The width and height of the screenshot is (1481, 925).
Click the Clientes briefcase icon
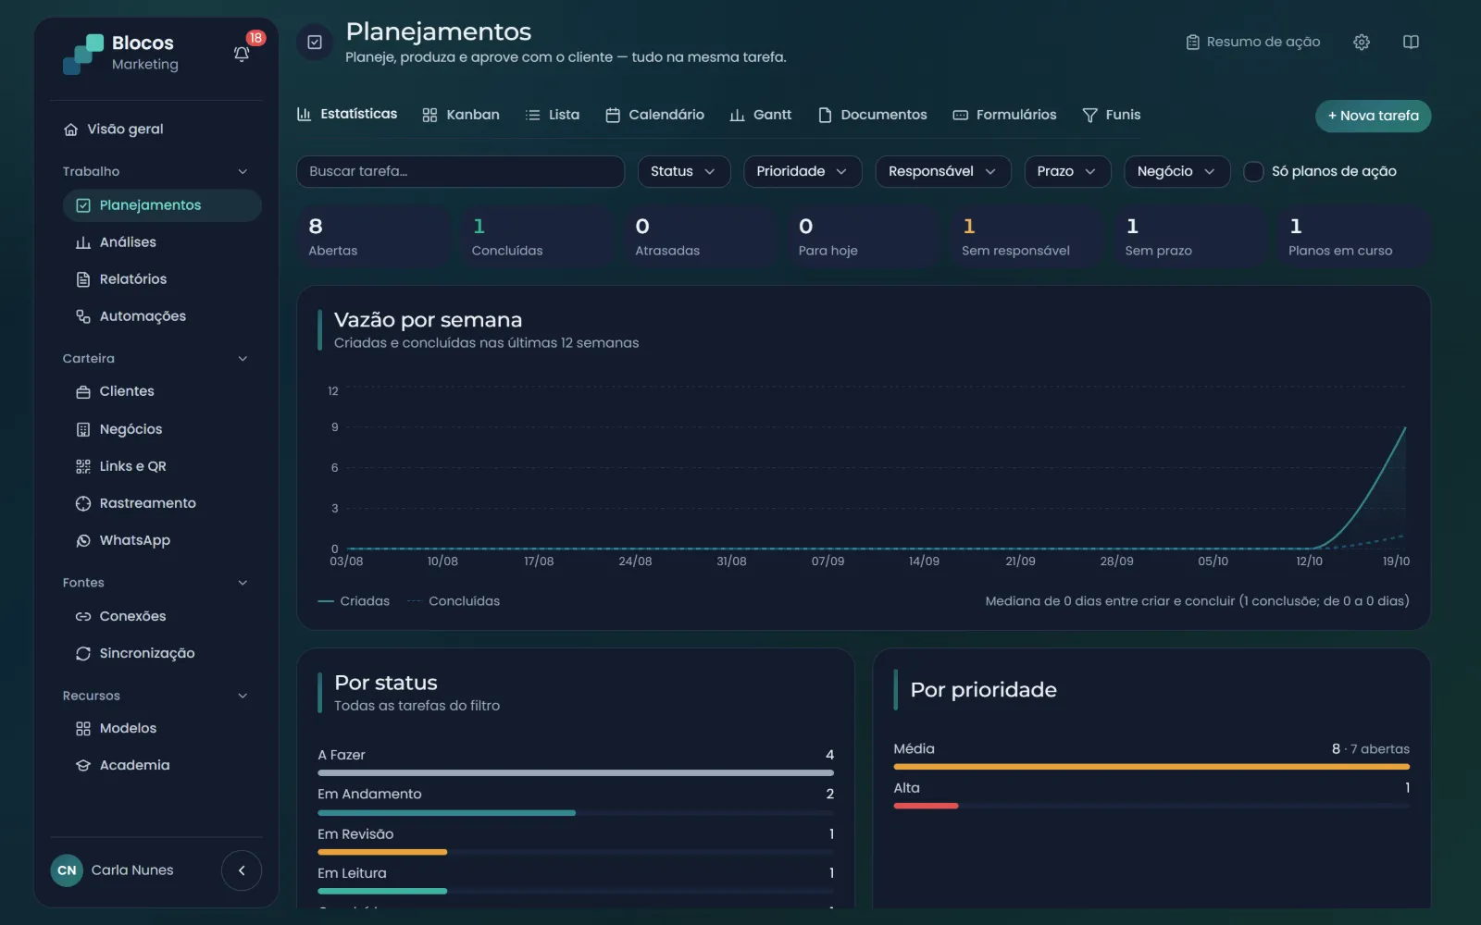click(83, 391)
